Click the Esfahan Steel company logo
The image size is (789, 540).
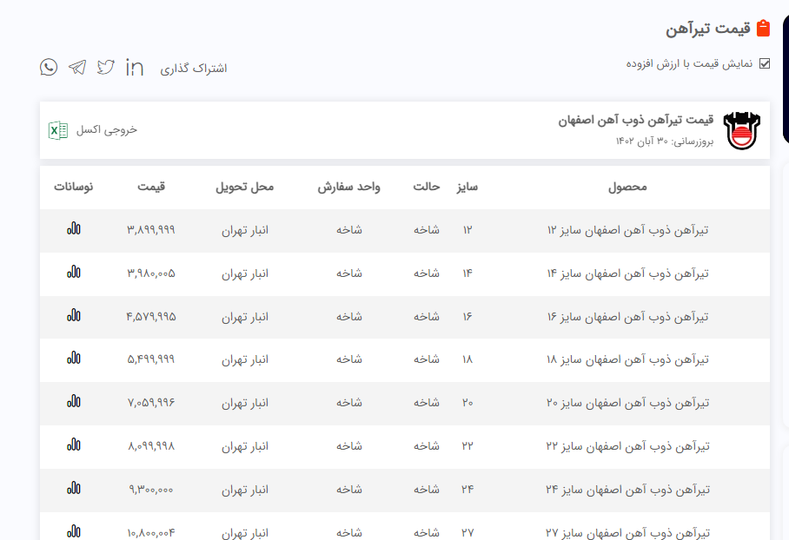pyautogui.click(x=741, y=130)
